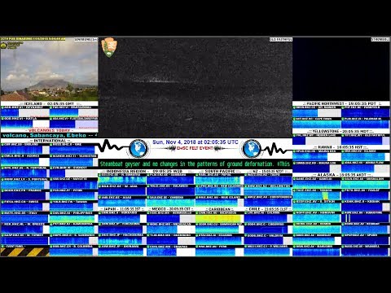
Task: Select the MEXICO section header
Action: click(x=171, y=209)
